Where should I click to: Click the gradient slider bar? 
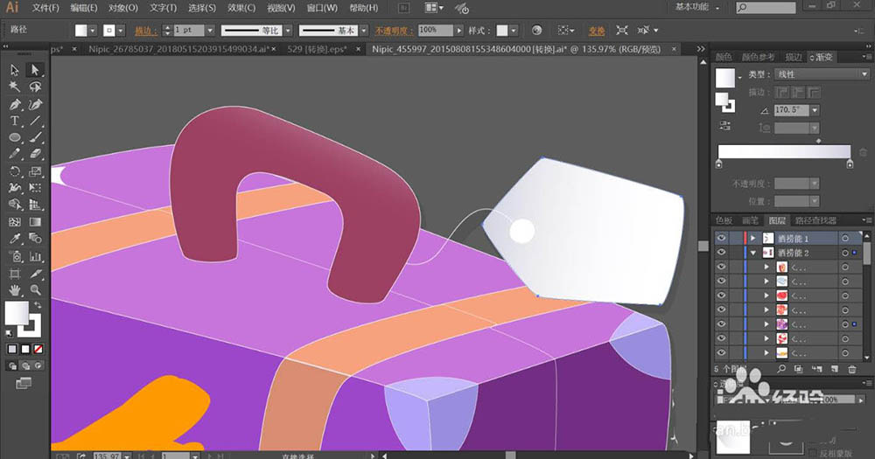(783, 151)
